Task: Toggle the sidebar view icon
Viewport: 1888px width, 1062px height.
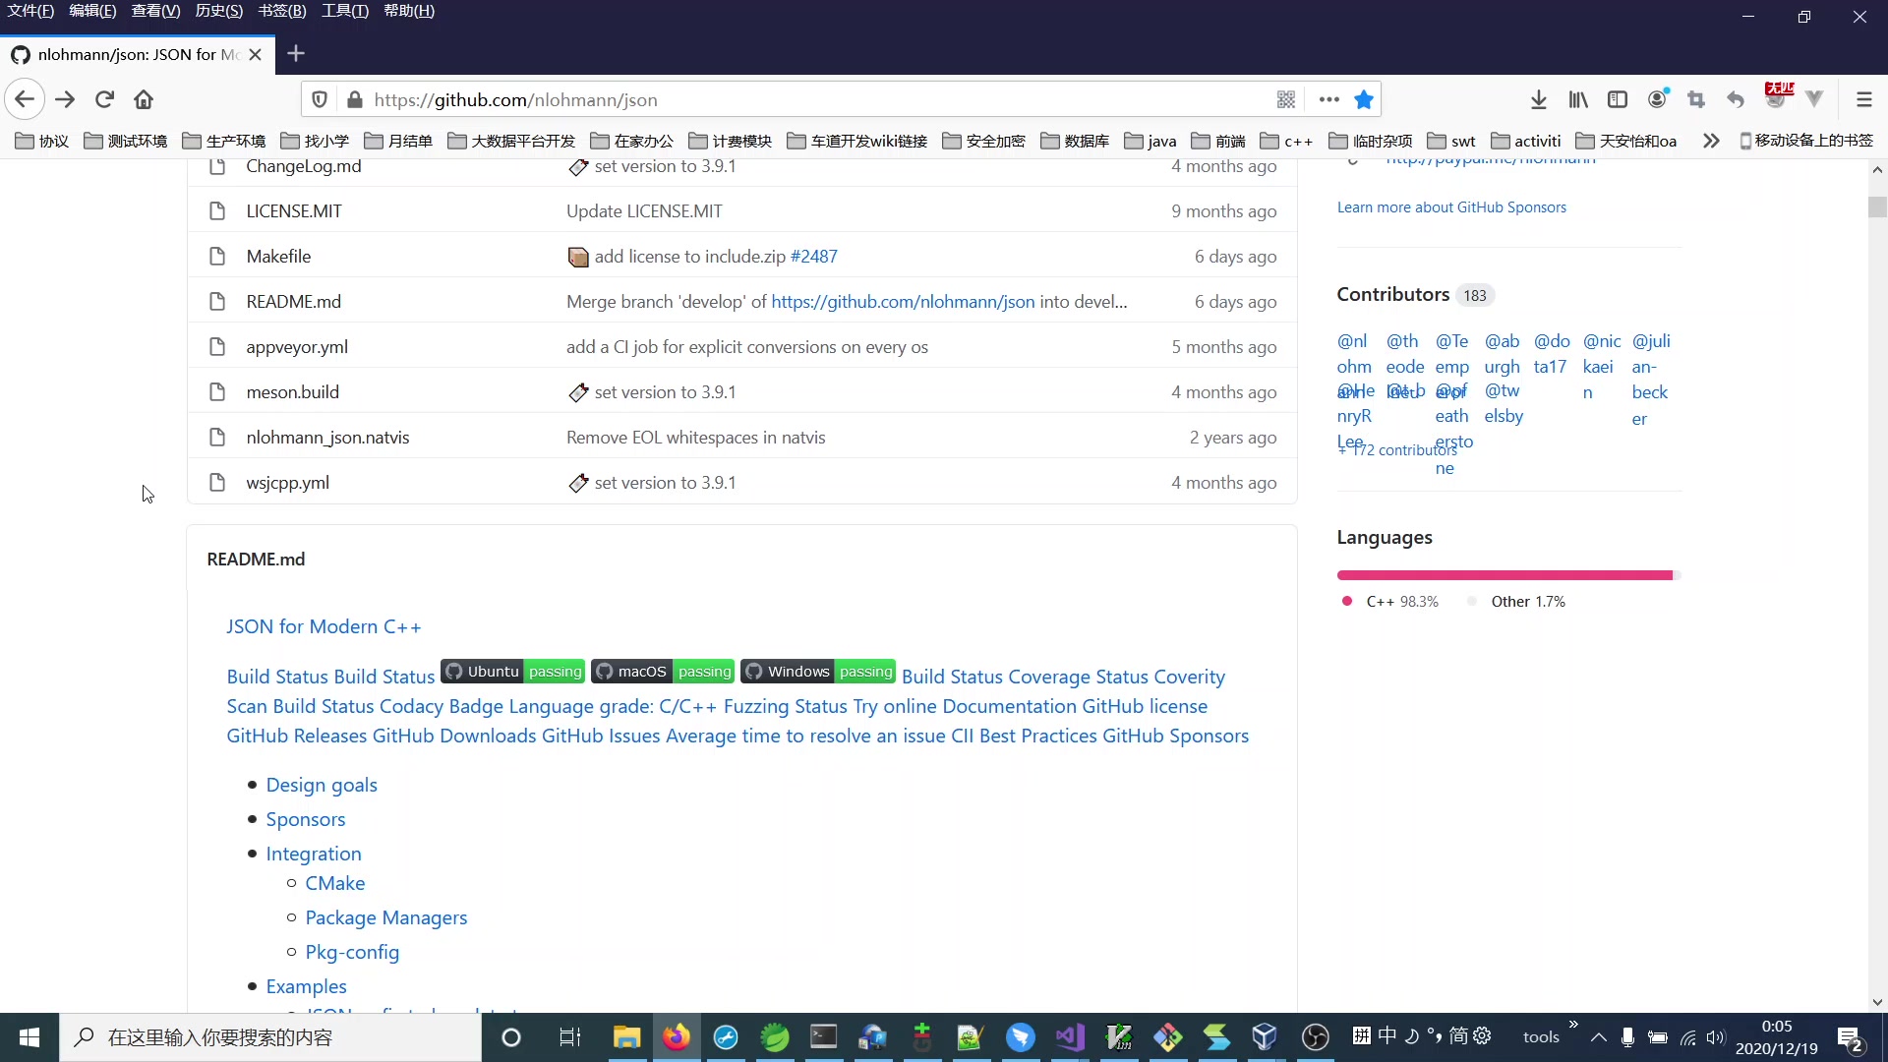Action: 1618,99
